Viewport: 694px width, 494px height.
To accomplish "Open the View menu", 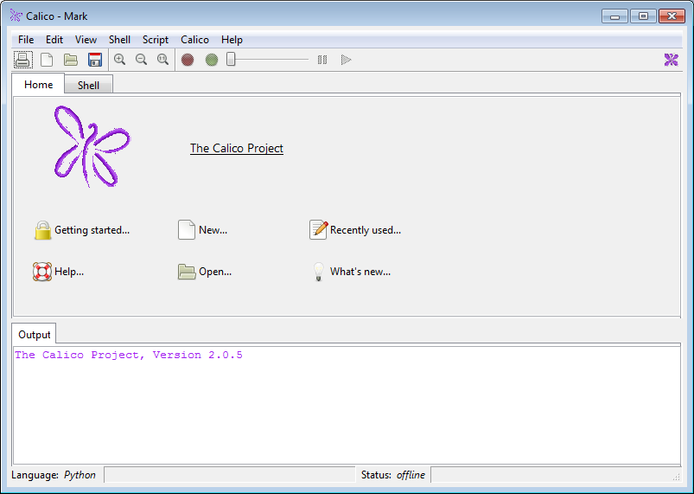I will point(86,40).
